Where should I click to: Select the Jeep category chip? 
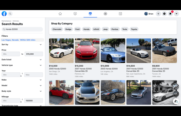coord(105,29)
